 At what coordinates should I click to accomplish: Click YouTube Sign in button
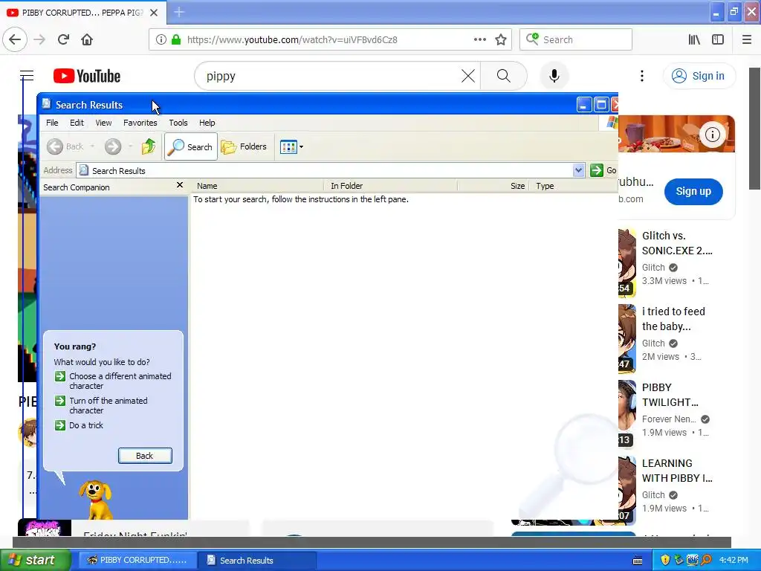[699, 77]
